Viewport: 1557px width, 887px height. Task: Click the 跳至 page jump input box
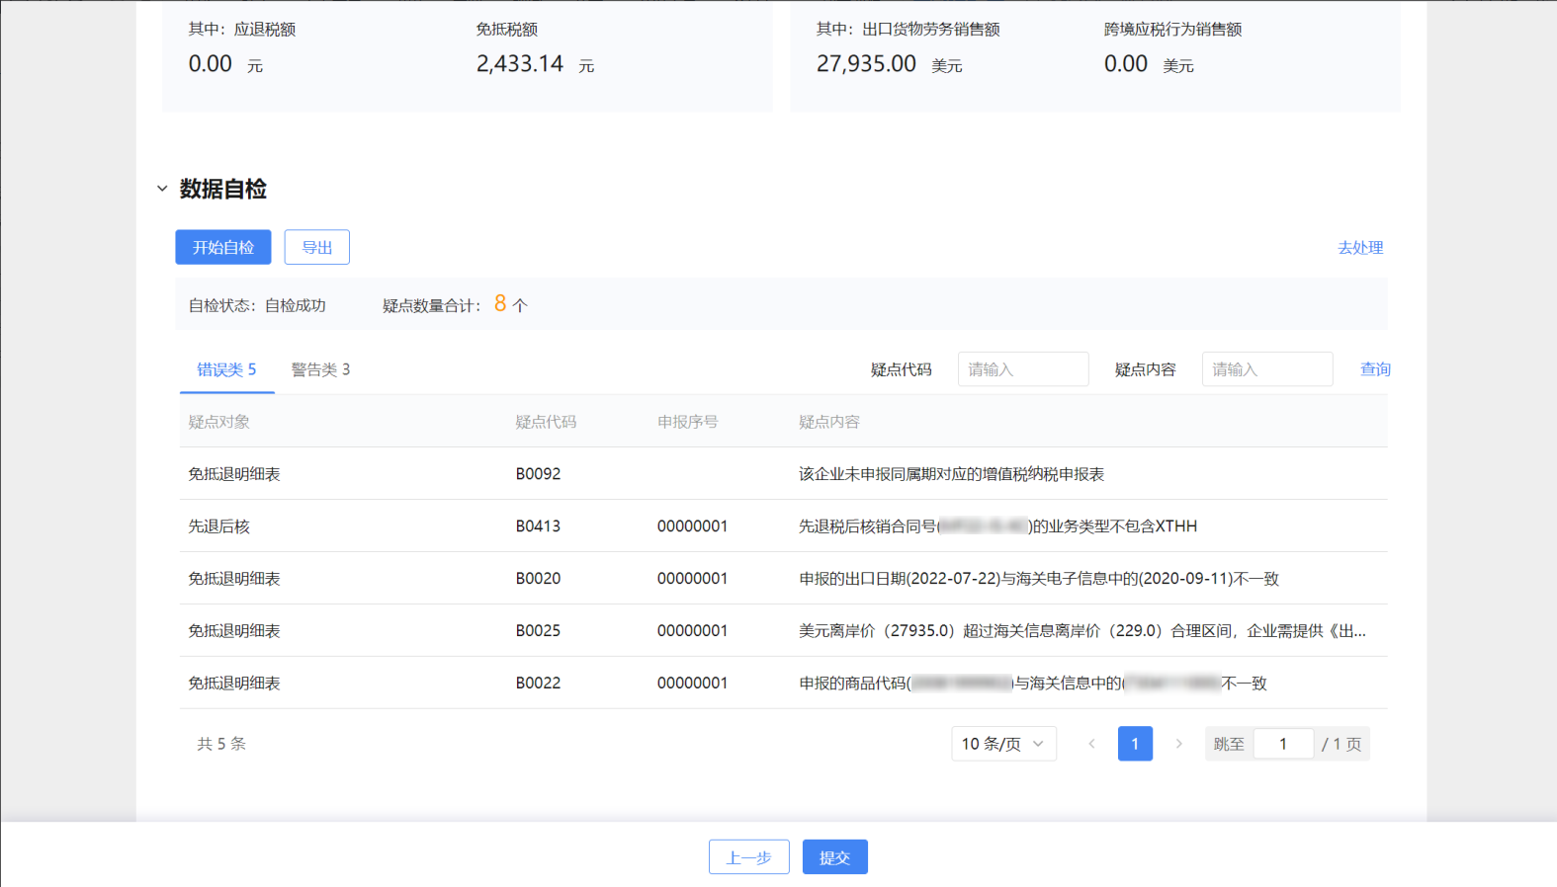click(1282, 744)
